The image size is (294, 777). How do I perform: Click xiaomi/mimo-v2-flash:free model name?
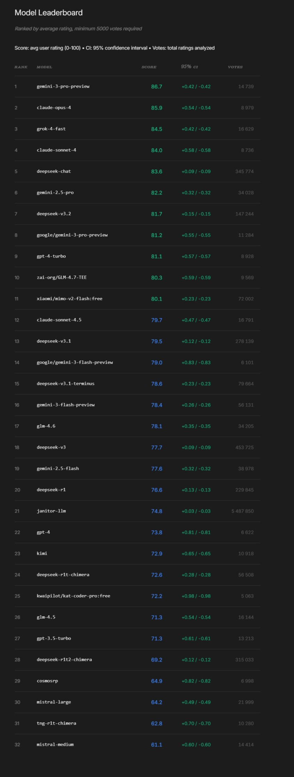tap(69, 299)
